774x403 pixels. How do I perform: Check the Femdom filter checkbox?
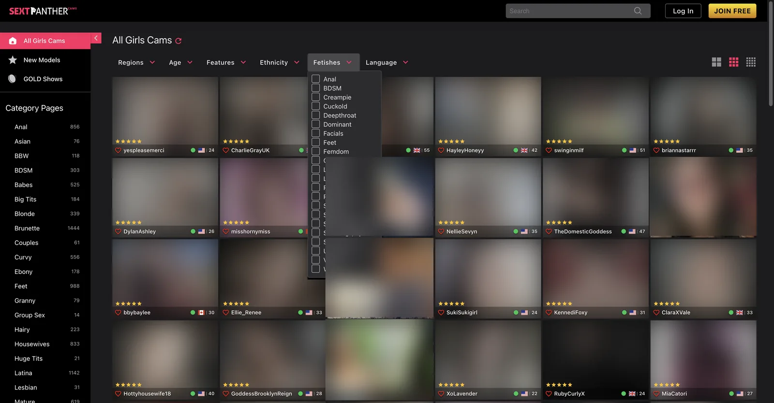click(x=316, y=151)
